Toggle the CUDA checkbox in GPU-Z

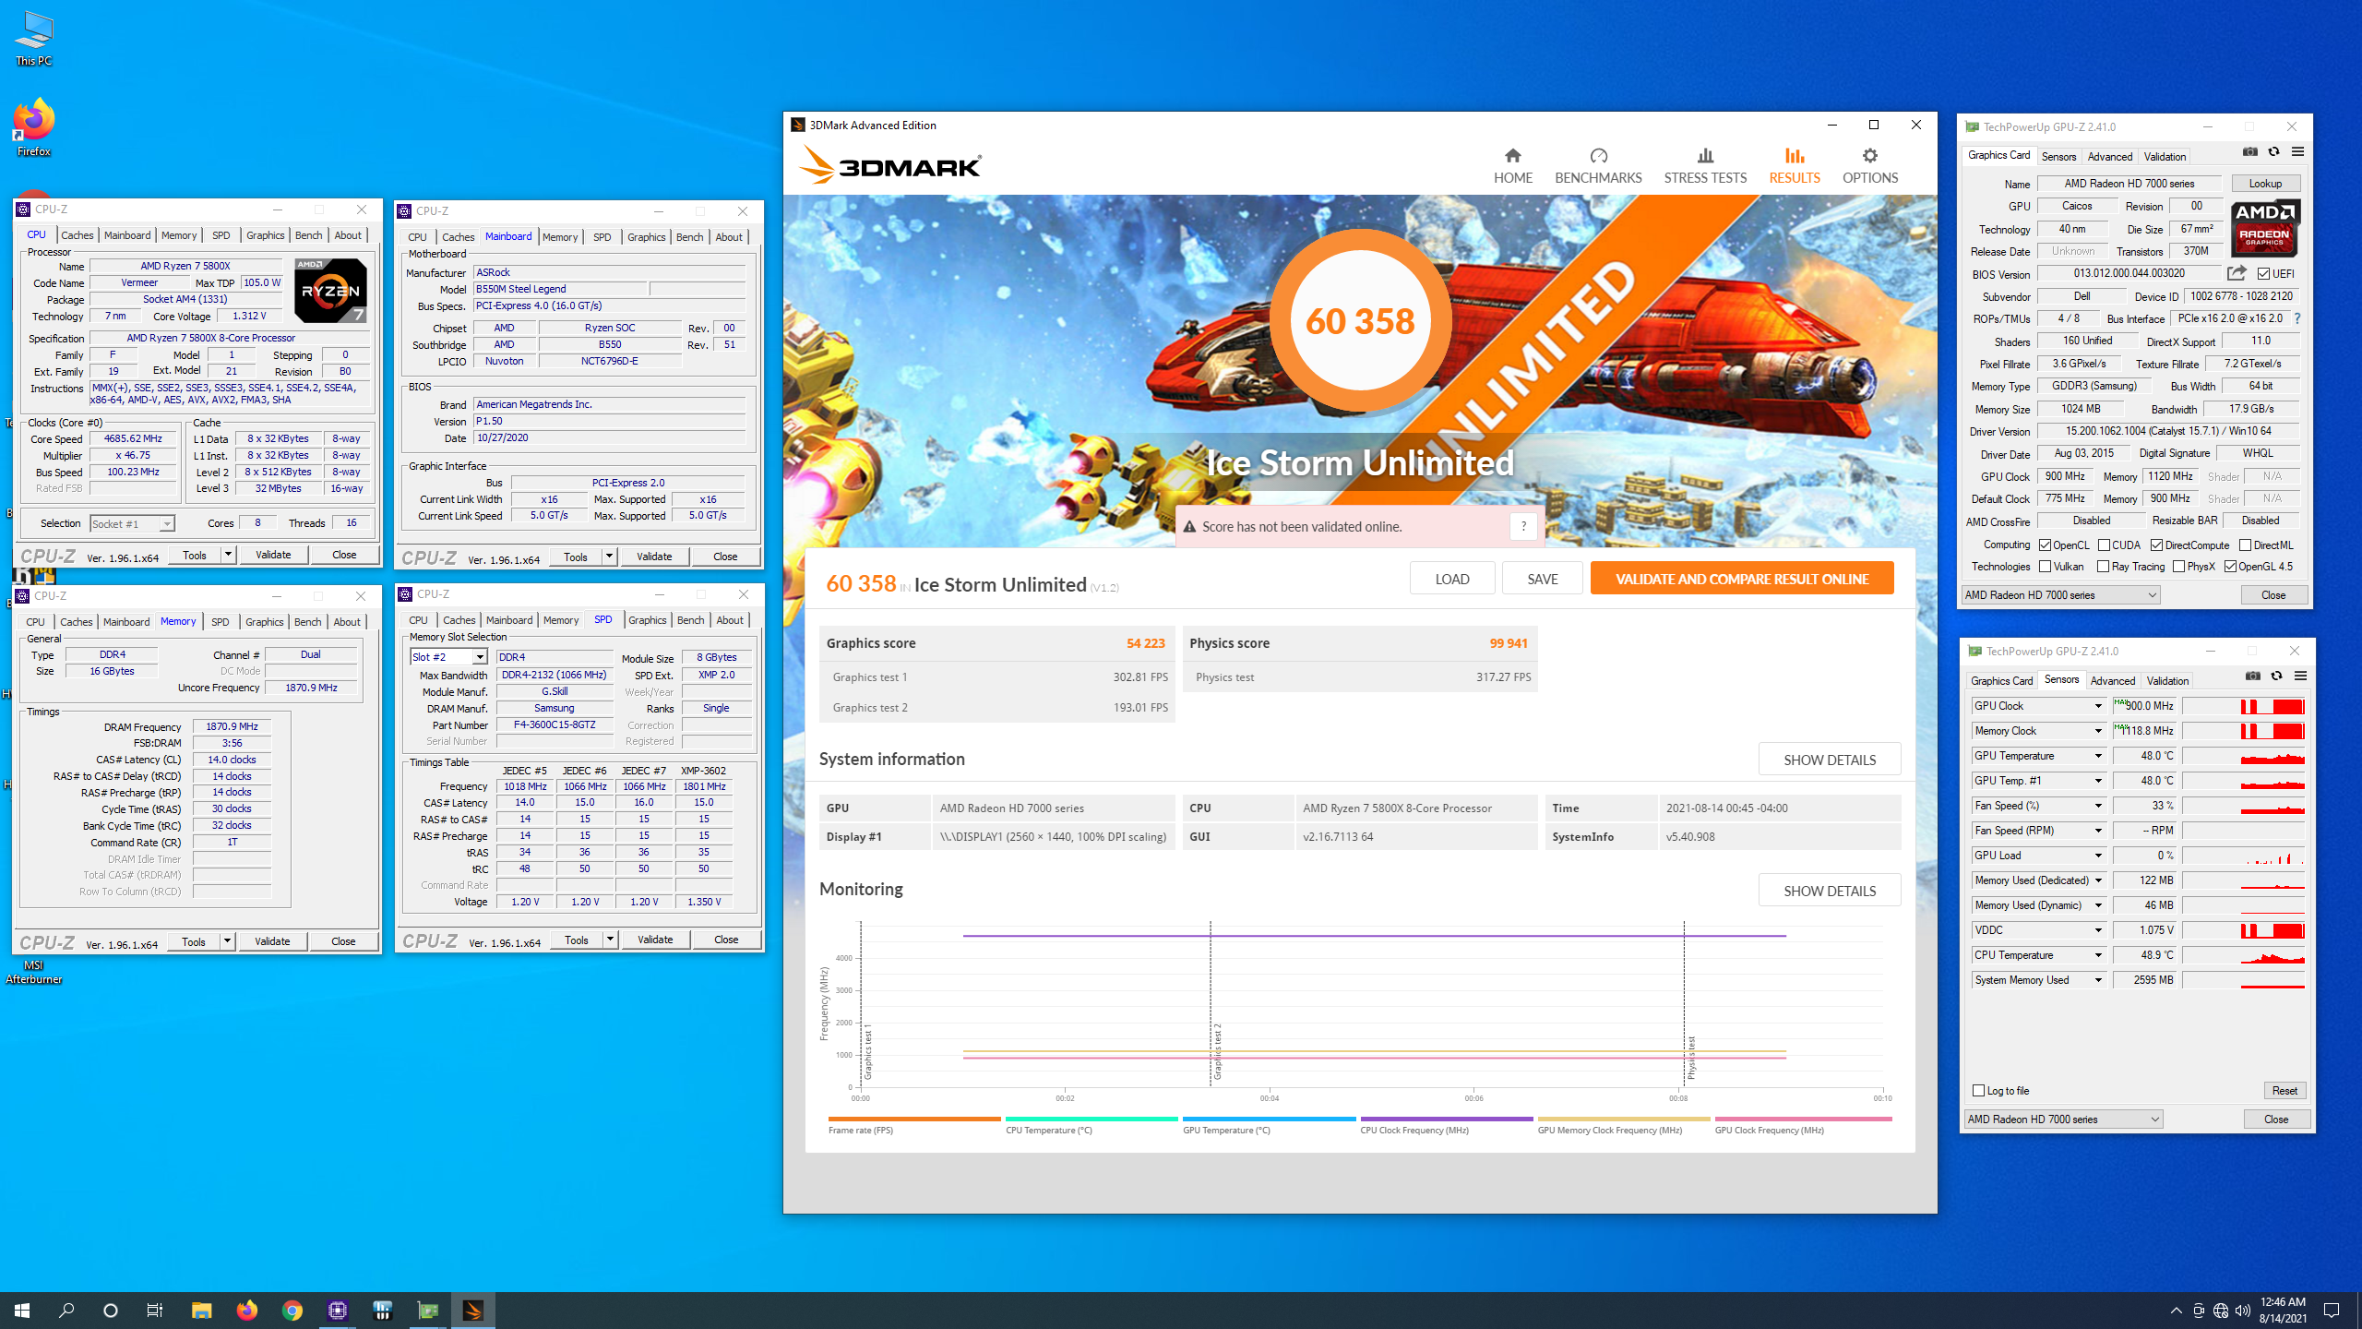pos(2104,545)
